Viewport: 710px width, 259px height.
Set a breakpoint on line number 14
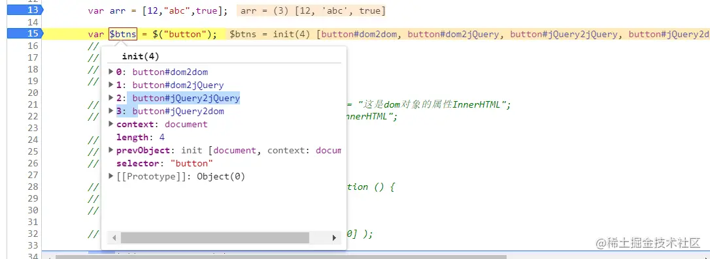[33, 22]
